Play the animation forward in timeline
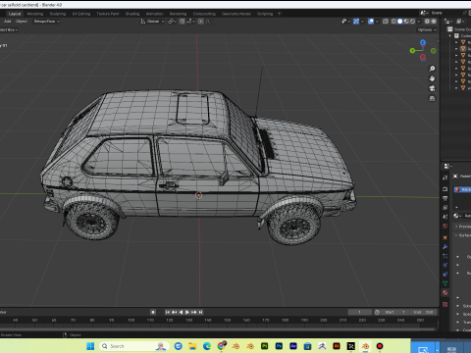Viewport: 471px width, 353px height. [187, 312]
